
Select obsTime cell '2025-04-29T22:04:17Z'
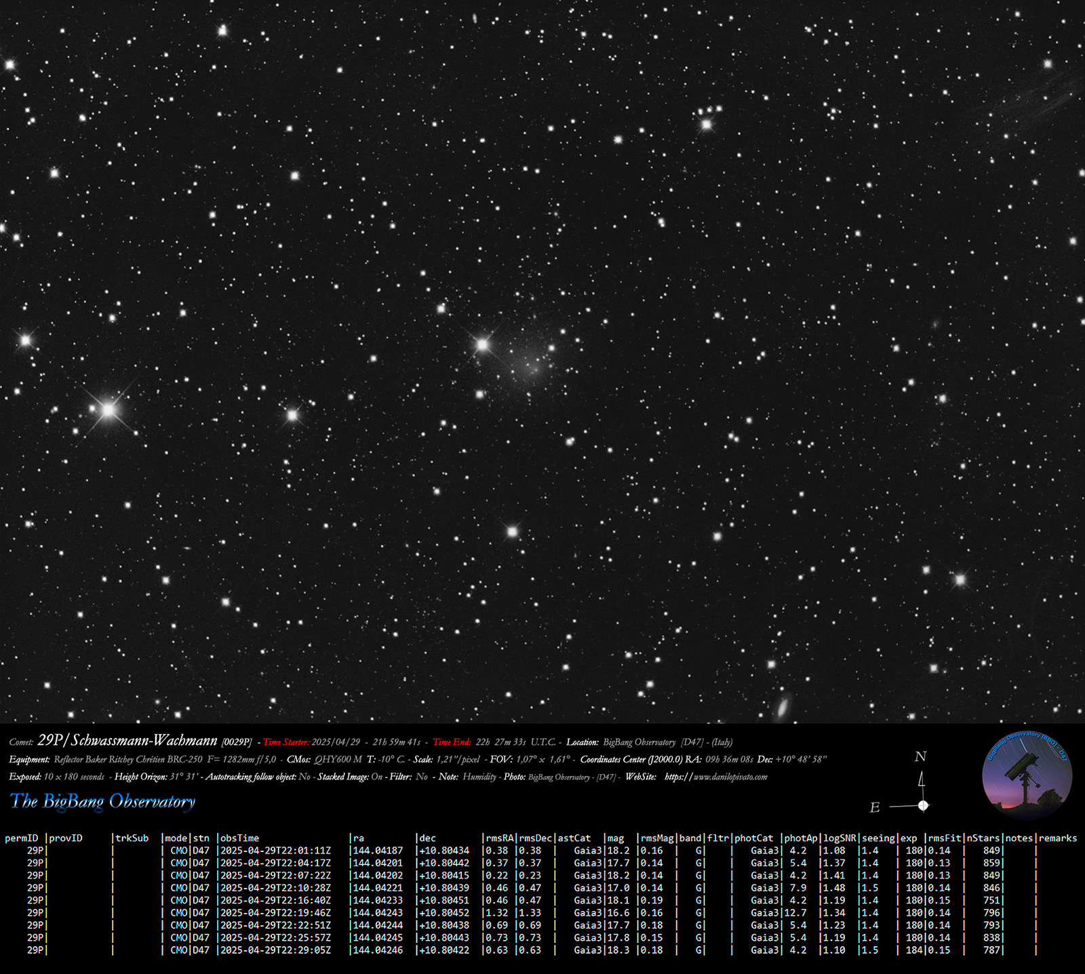pyautogui.click(x=276, y=863)
